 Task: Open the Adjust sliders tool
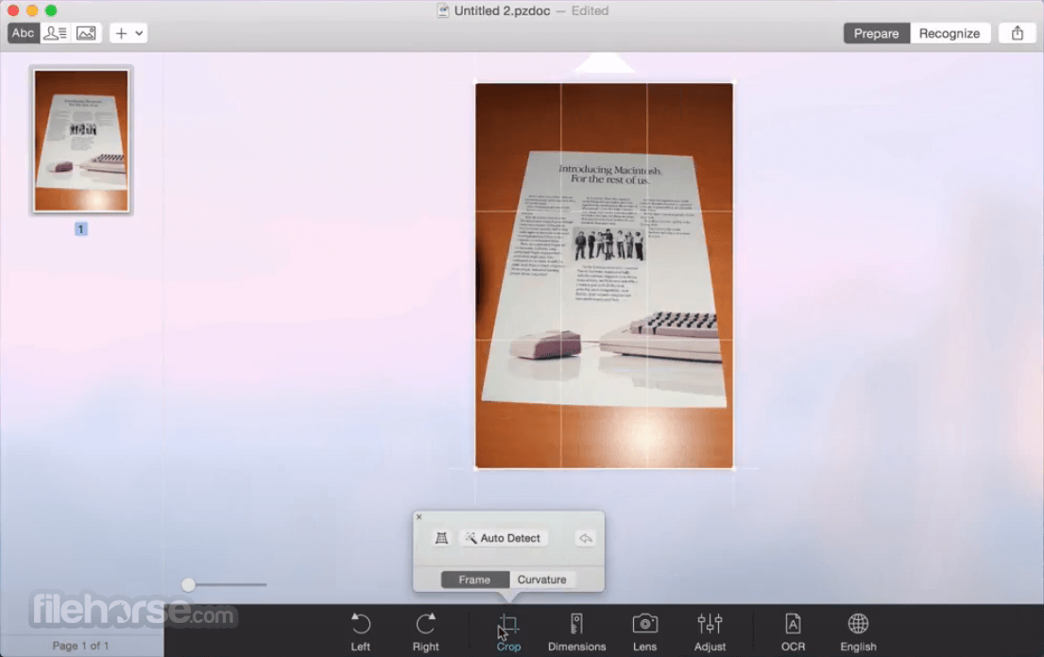tap(710, 632)
